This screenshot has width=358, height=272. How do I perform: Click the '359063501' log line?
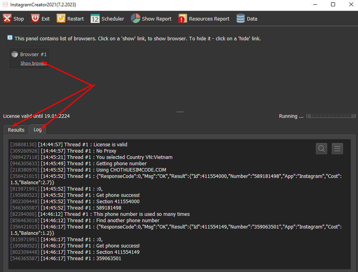(66, 259)
